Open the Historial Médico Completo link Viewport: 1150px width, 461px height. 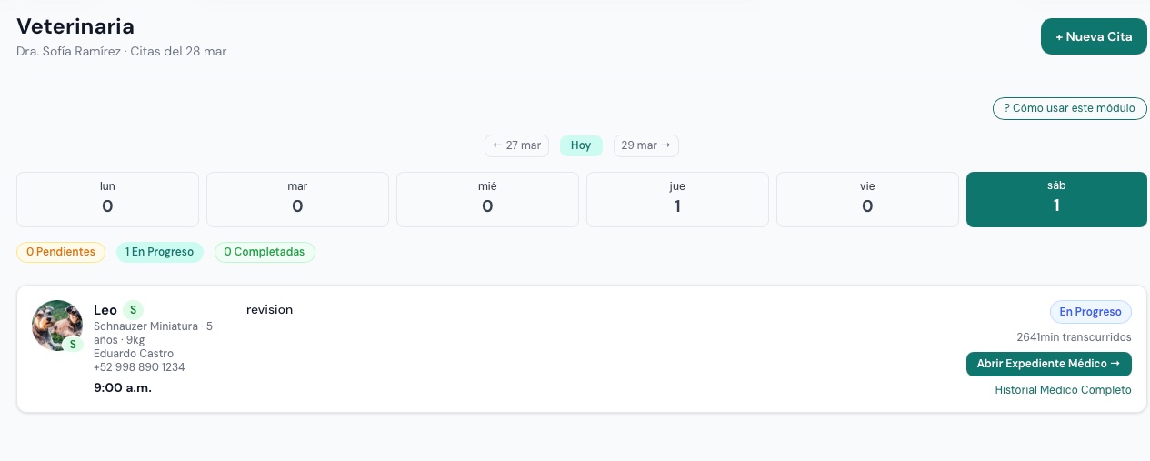[1063, 390]
